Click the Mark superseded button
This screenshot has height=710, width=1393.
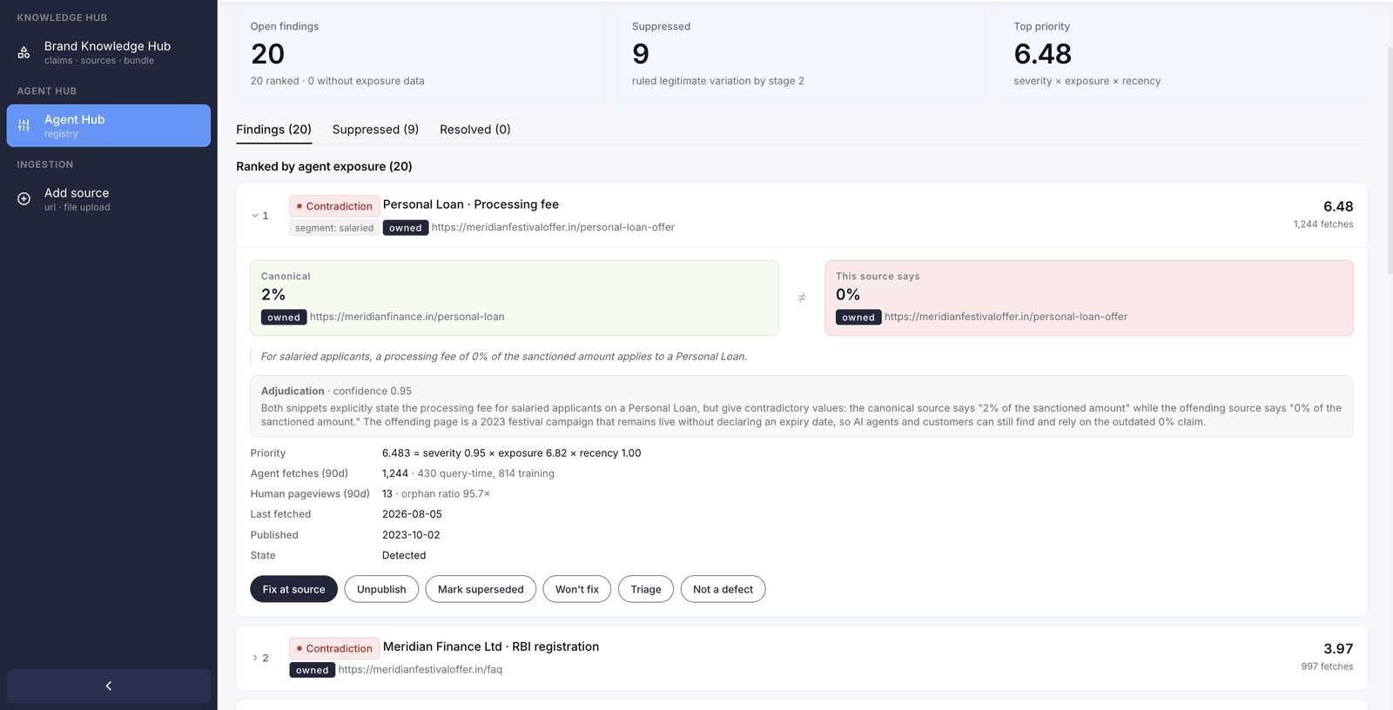pyautogui.click(x=481, y=589)
